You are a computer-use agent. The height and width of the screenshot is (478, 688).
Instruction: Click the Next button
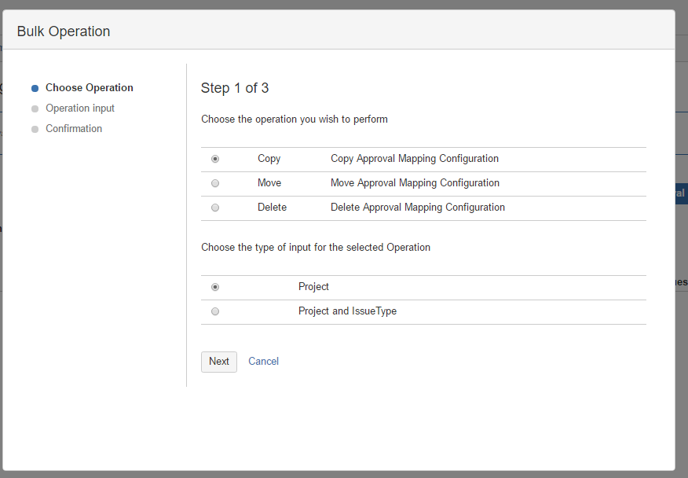pos(219,362)
